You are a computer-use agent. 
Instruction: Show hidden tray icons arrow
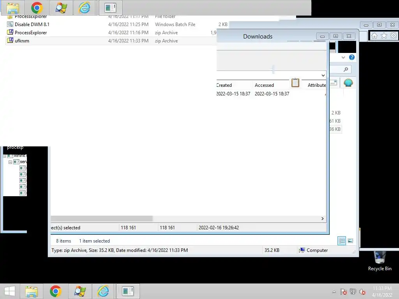(x=334, y=292)
